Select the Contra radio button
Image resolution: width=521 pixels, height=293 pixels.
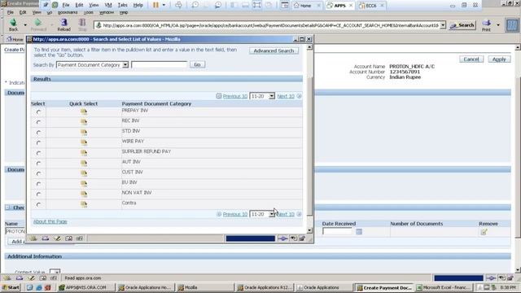tap(39, 204)
